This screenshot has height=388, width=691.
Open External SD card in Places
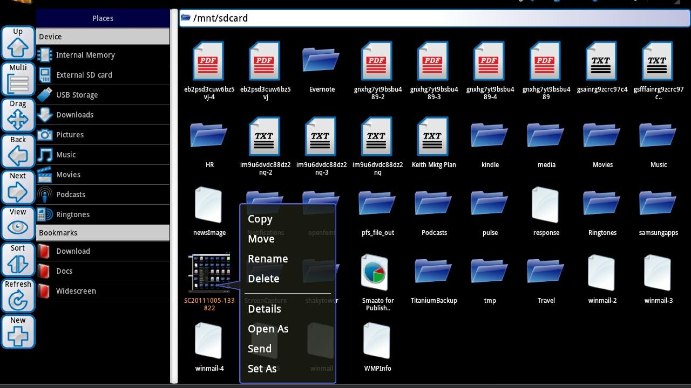84,75
